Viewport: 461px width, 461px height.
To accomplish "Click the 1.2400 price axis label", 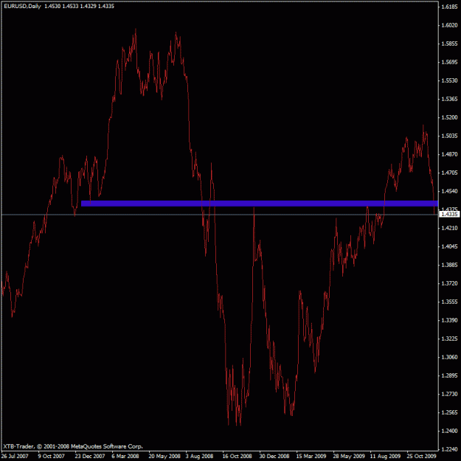I will click(449, 431).
